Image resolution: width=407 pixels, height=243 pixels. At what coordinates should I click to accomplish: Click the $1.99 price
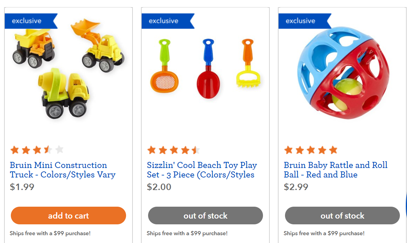[x=22, y=187]
